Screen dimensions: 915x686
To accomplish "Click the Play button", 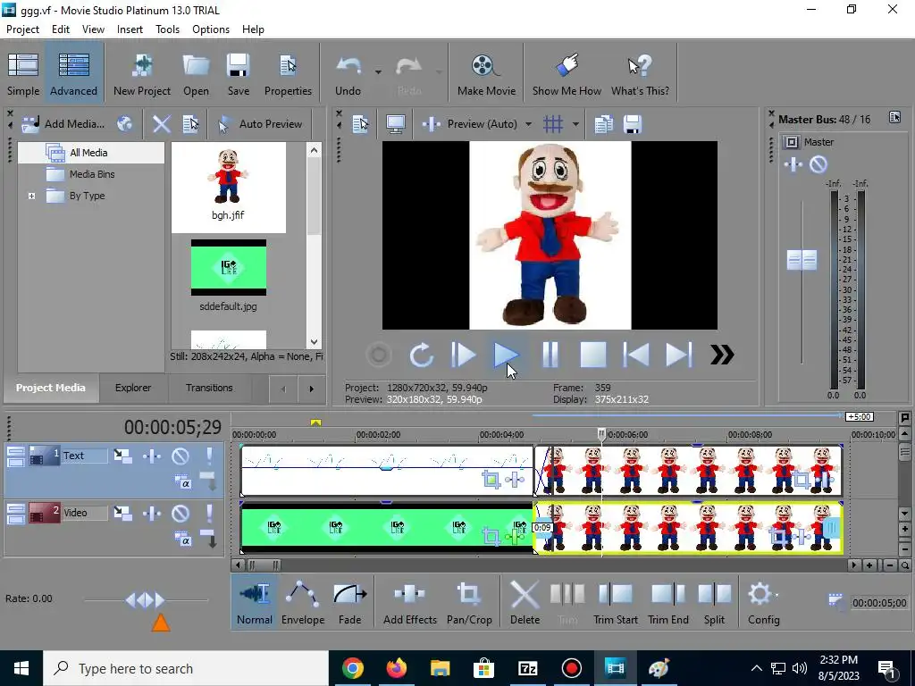I will (506, 355).
